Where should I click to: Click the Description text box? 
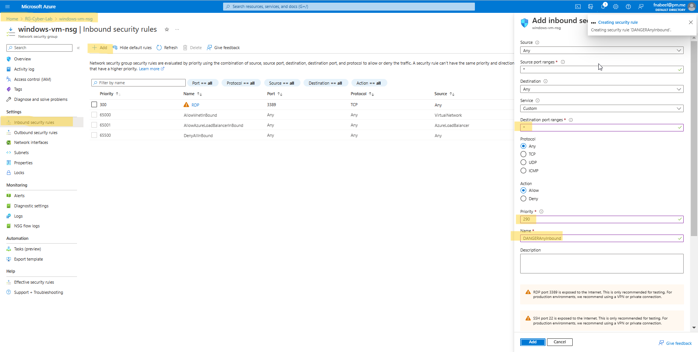click(x=601, y=263)
